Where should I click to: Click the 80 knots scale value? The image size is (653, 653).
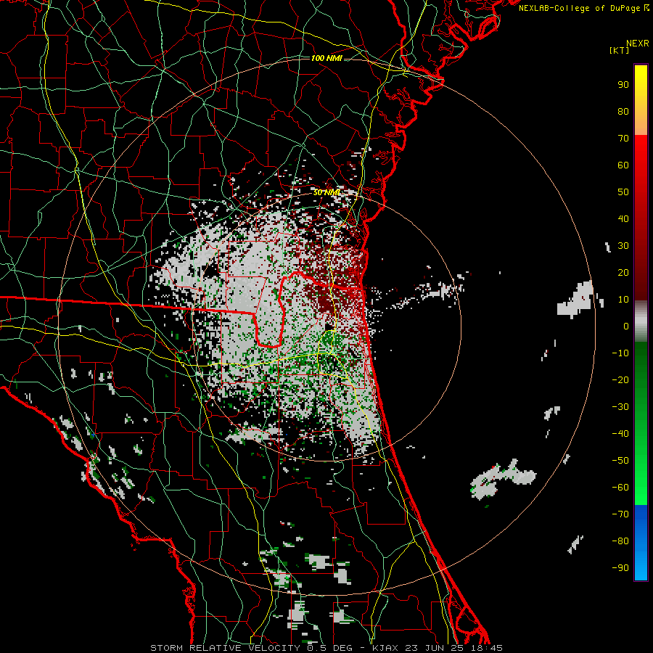coord(623,112)
